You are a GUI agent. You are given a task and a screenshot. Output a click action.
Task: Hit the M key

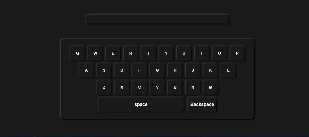tap(211, 87)
